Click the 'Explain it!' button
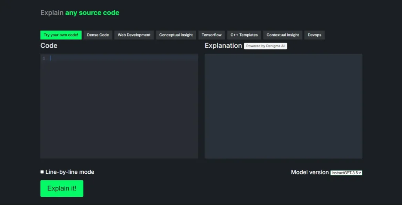 [62, 189]
